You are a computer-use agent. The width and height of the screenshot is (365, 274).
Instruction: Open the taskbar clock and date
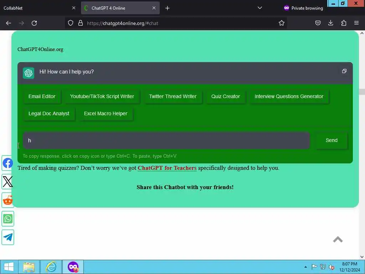click(x=350, y=267)
